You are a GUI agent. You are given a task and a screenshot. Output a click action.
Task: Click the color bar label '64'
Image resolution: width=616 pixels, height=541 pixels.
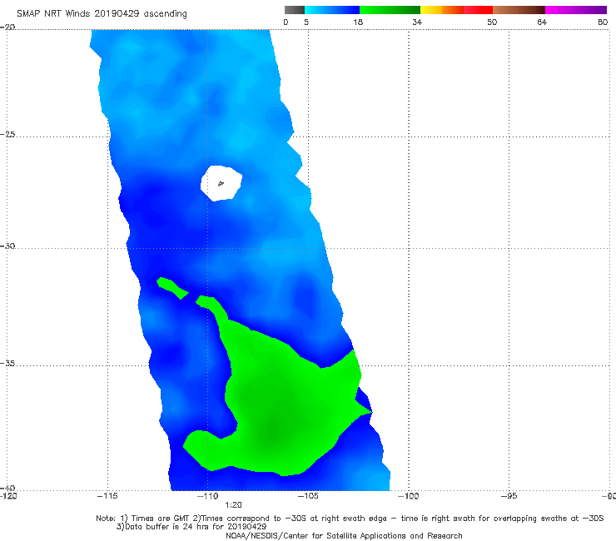pos(542,22)
